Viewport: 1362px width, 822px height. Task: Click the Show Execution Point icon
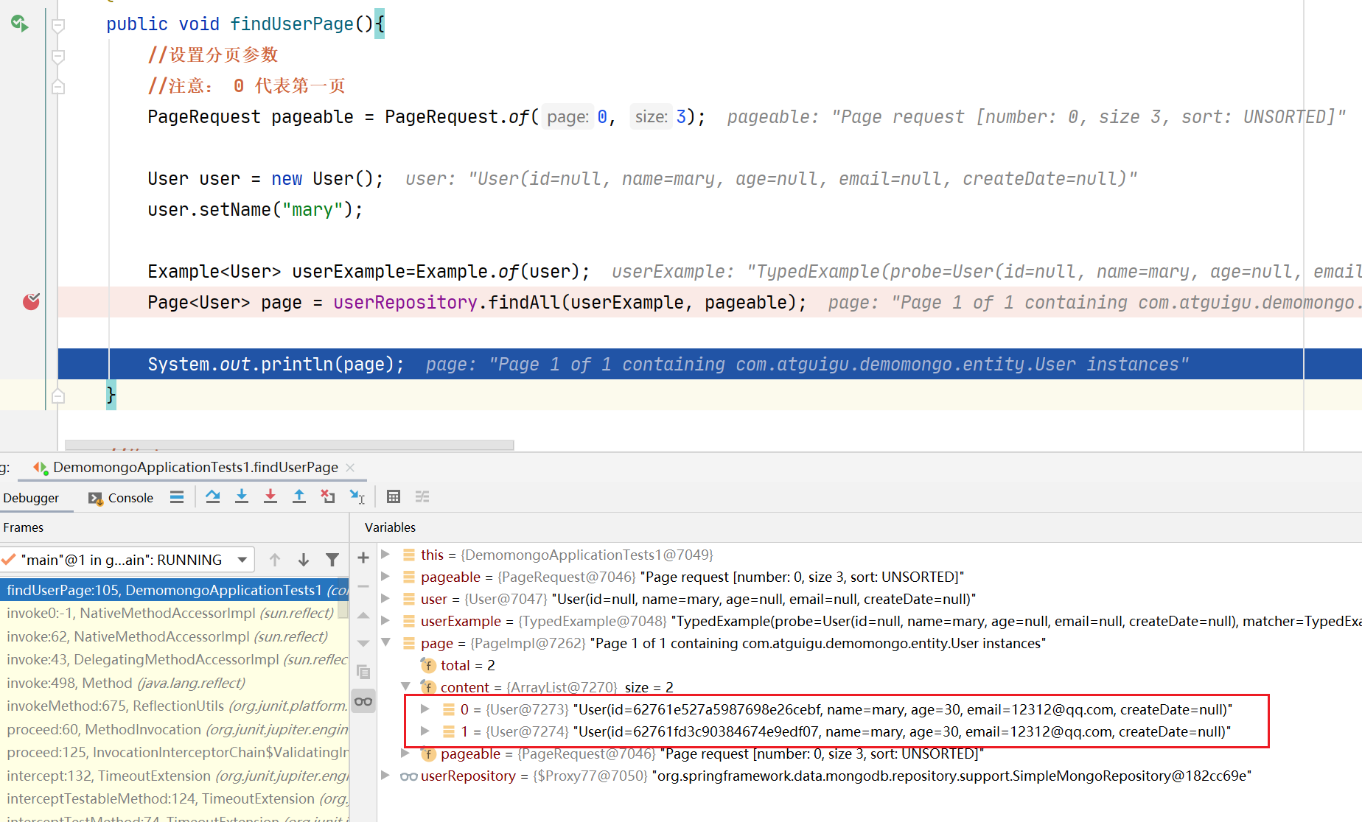(177, 497)
